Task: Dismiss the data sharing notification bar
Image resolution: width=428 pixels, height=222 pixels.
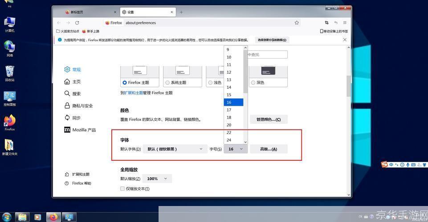Action: 345,40
